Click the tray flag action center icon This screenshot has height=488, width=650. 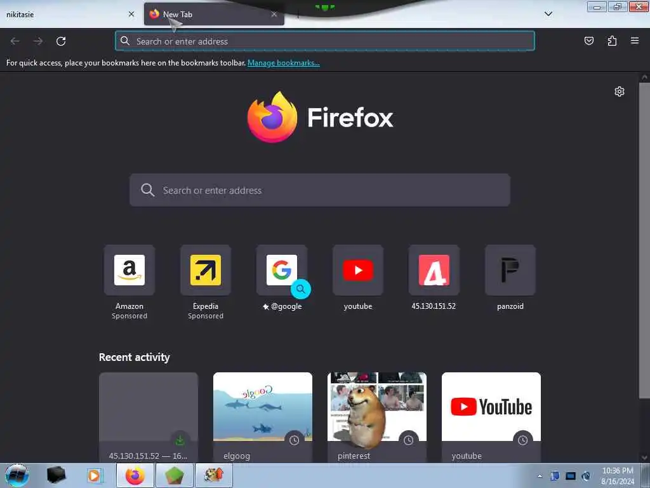[555, 476]
